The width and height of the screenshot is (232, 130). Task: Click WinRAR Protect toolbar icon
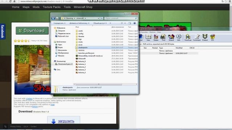click(x=205, y=38)
